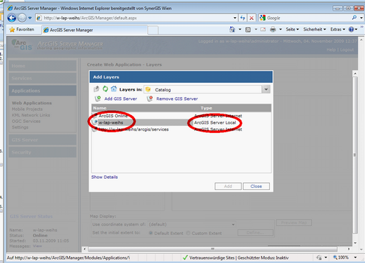365x263 pixels.
Task: Refresh the catalog with green arrows icon
Action: tap(105, 89)
